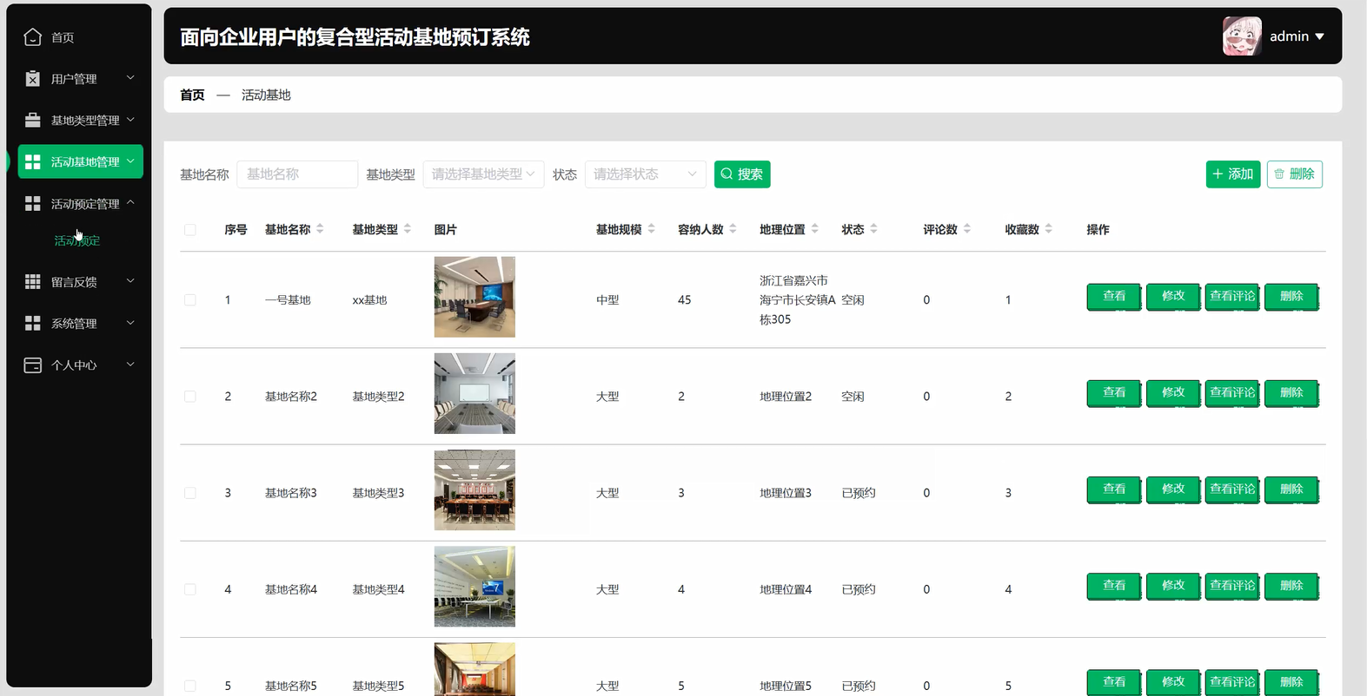Click 查看评论 for 基地名称3
The height and width of the screenshot is (696, 1367).
[1232, 489]
